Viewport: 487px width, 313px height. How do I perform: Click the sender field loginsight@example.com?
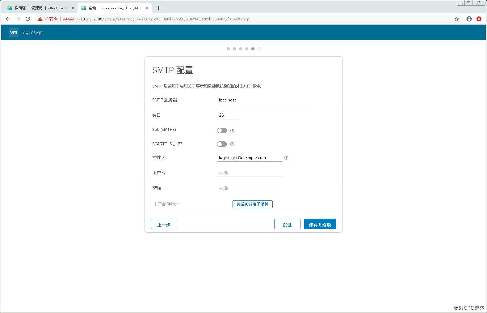250,158
